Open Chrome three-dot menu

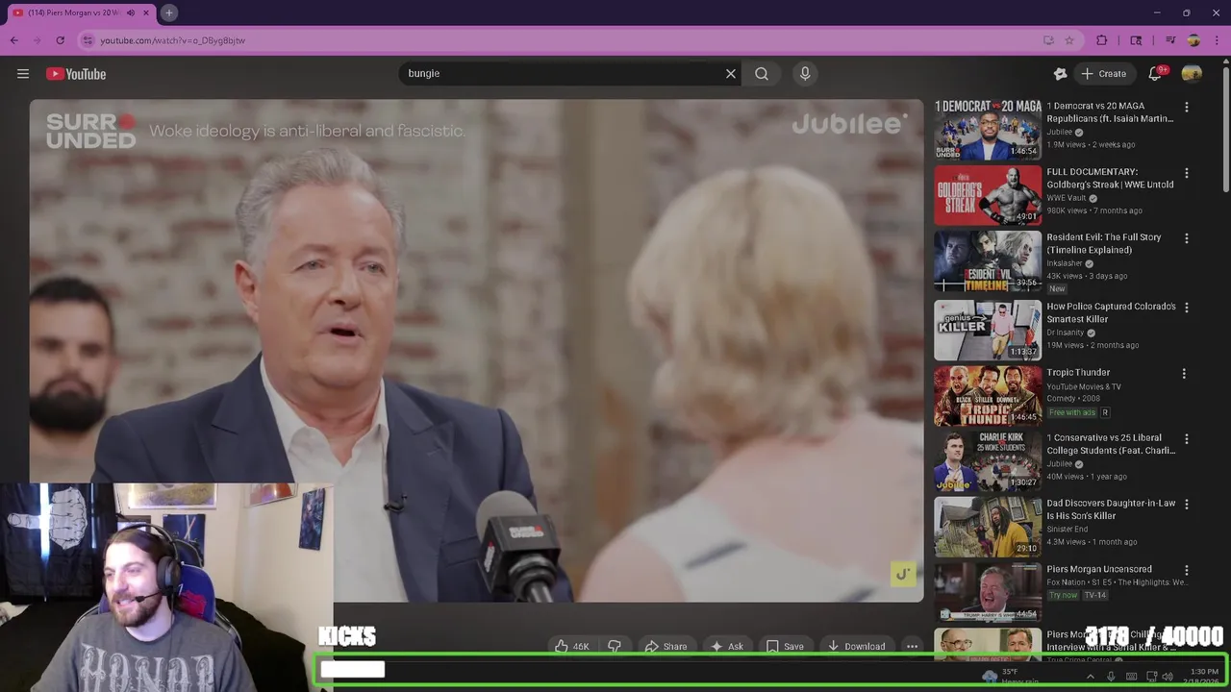click(1217, 40)
